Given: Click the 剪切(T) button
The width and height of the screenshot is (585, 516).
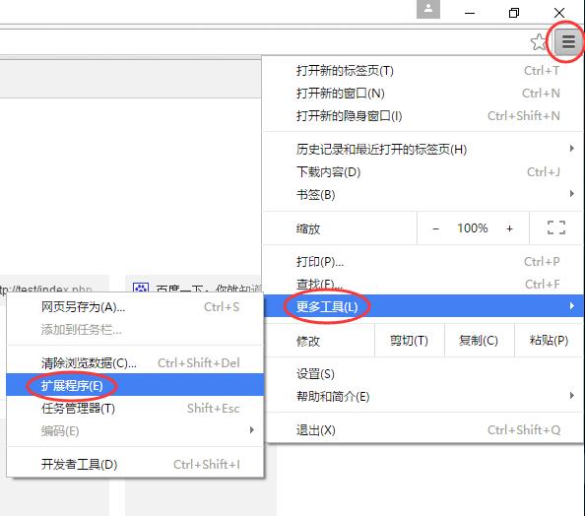Looking at the screenshot, I should coord(410,341).
